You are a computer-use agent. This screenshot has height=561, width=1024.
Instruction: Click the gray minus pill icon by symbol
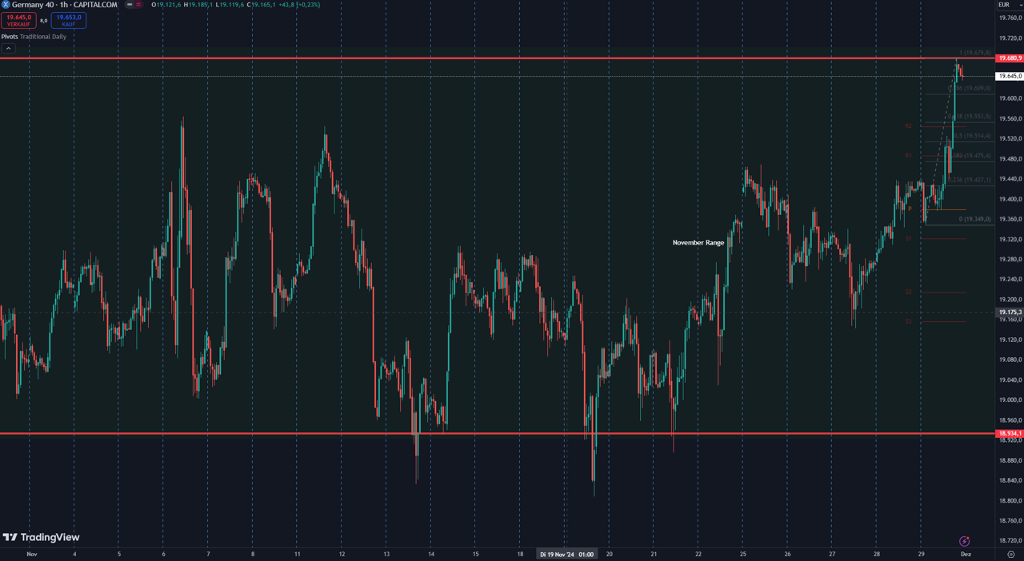pos(130,5)
